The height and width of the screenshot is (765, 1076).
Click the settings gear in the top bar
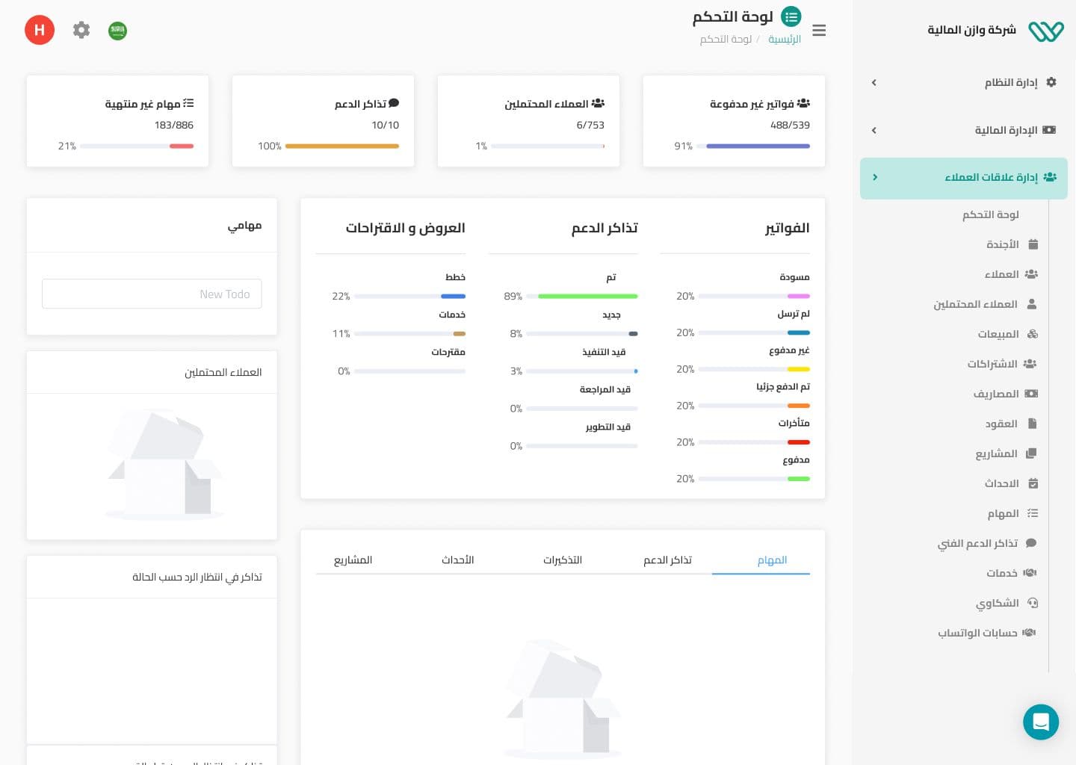click(81, 30)
